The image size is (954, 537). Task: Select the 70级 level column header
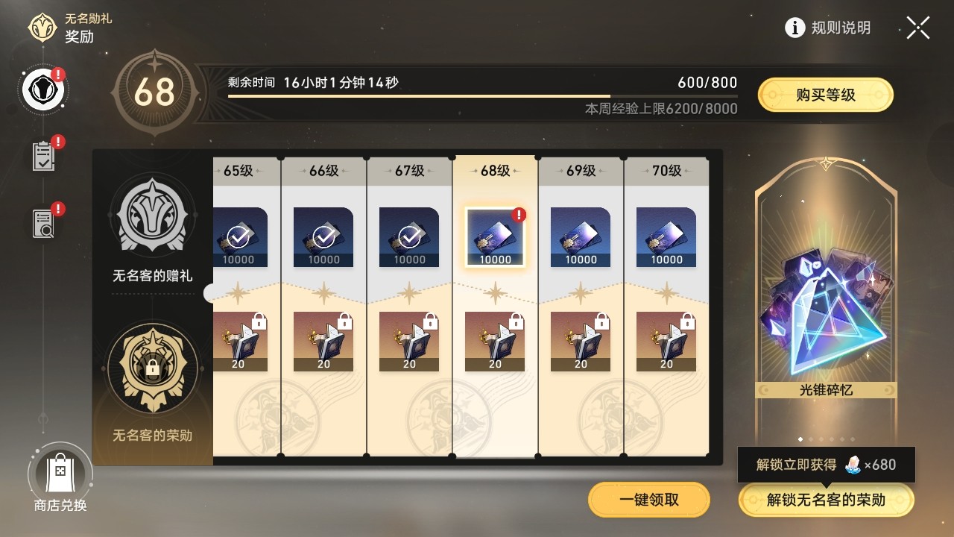tap(666, 171)
